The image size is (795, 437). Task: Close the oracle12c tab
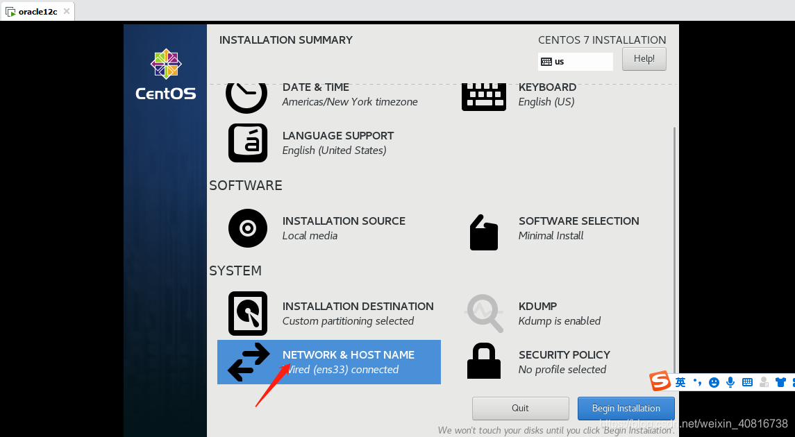67,10
